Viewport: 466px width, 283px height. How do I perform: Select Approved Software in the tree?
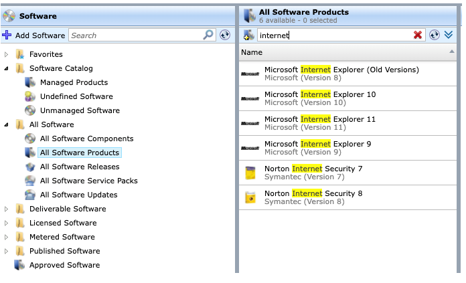tap(64, 265)
